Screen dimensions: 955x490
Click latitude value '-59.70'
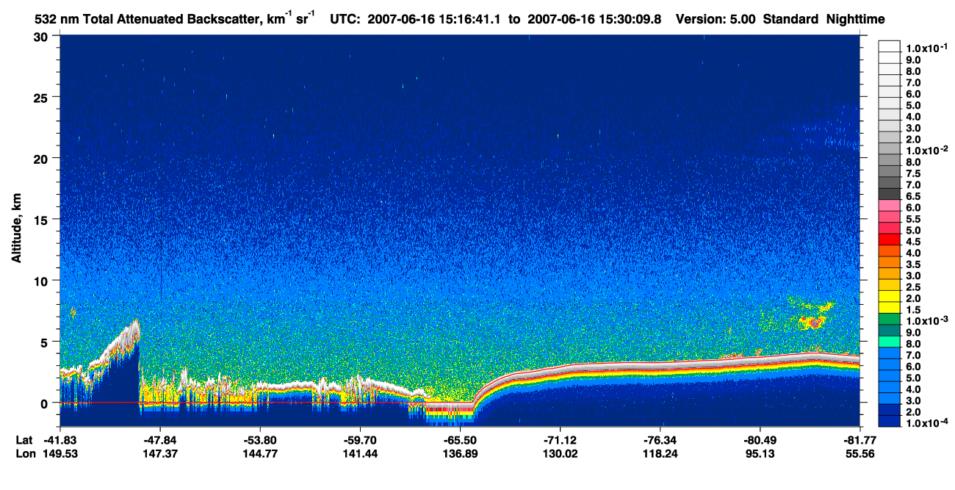coord(360,439)
